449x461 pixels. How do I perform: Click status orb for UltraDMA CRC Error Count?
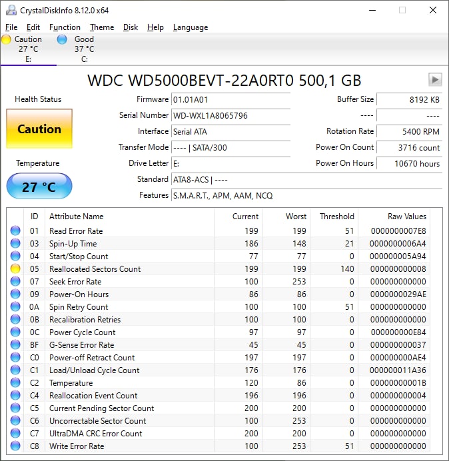(x=15, y=433)
